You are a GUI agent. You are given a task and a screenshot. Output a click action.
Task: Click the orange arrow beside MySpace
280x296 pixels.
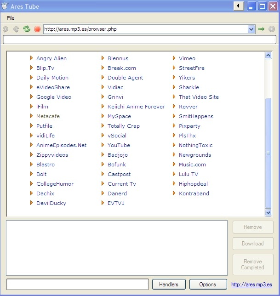click(103, 116)
